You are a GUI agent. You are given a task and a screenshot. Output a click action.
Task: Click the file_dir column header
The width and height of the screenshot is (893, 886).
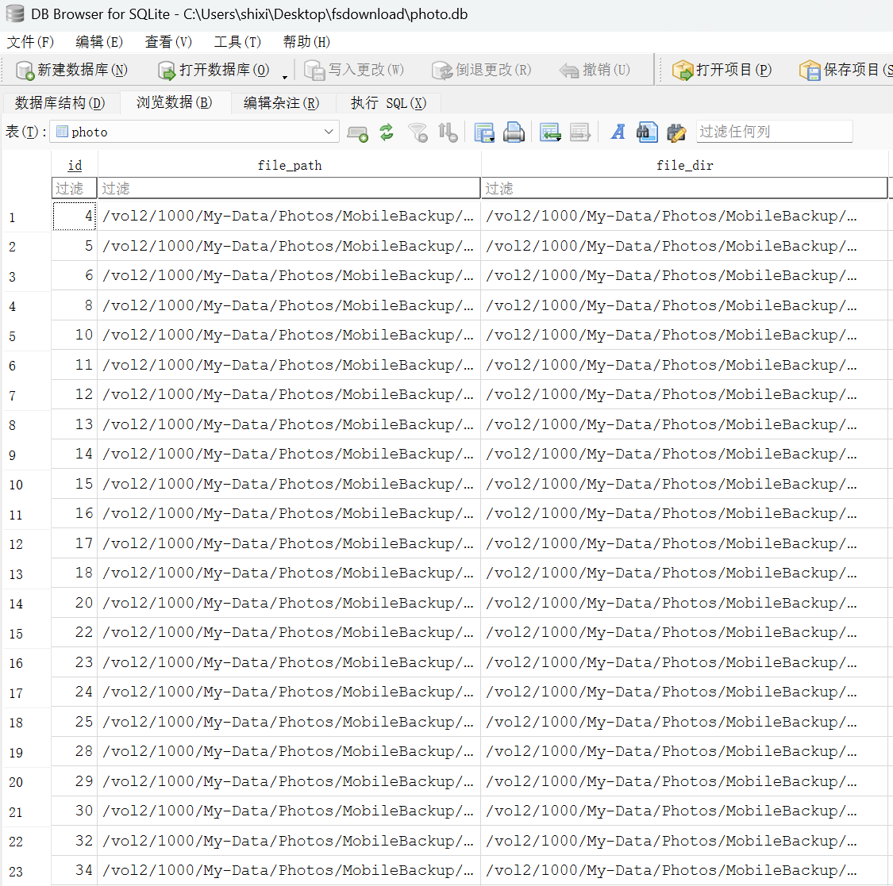tap(684, 165)
